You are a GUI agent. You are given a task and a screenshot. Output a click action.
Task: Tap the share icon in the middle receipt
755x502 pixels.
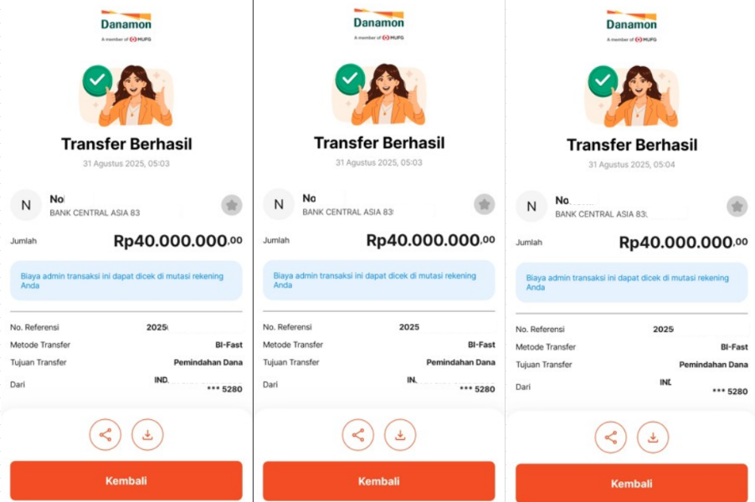pyautogui.click(x=357, y=435)
